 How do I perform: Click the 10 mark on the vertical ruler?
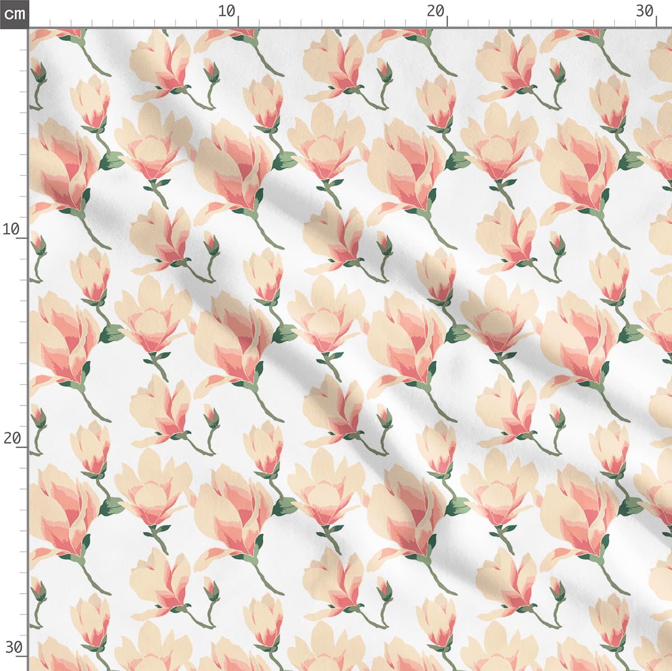12,229
